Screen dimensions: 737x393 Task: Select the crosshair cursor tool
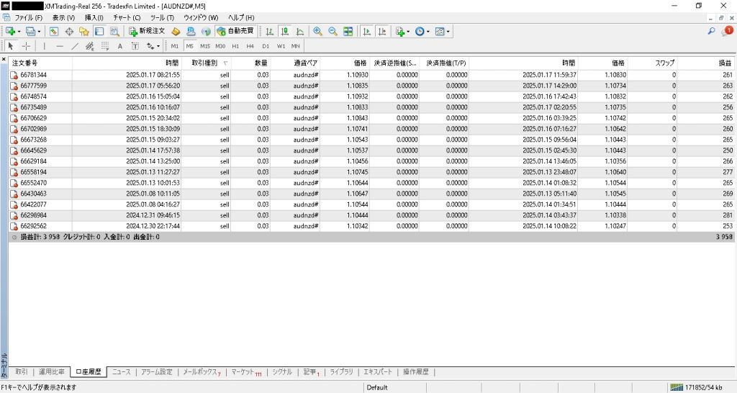(27, 46)
